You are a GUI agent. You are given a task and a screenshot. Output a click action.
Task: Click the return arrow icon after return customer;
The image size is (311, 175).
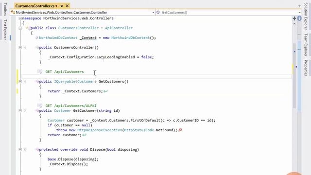coord(84,135)
